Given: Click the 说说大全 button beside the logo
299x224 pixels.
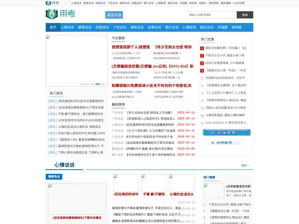Looking at the screenshot, I should click(x=114, y=15).
